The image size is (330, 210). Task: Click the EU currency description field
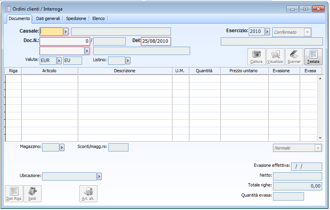tap(73, 60)
